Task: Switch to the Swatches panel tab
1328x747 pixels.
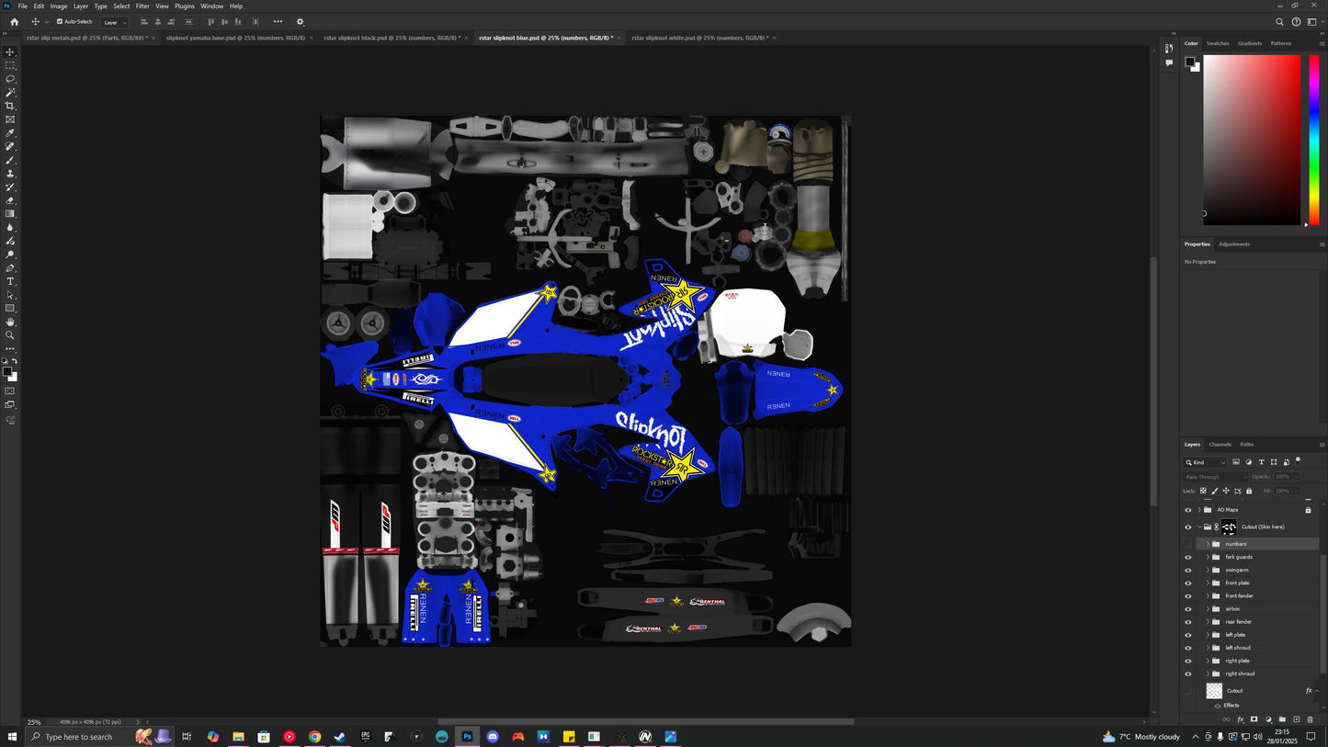Action: 1218,43
